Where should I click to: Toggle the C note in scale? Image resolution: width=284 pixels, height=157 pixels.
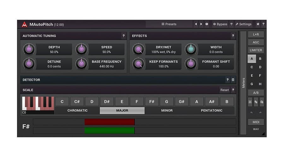click(x=62, y=102)
